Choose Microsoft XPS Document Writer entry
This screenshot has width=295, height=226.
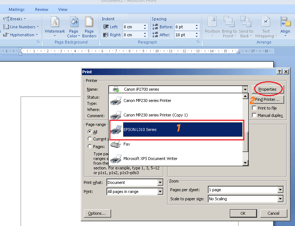click(176, 159)
